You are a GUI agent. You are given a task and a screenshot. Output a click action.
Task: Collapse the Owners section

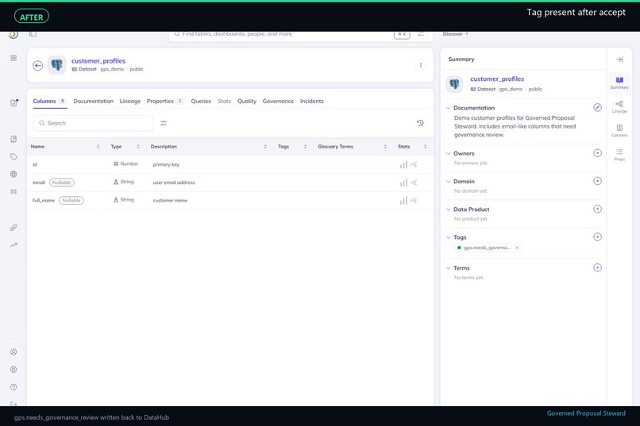point(448,154)
